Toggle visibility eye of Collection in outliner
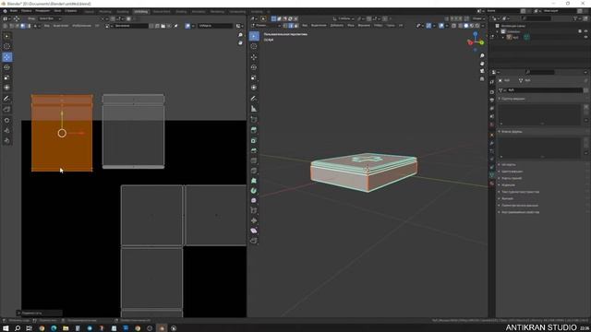This screenshot has width=591, height=332. [585, 31]
